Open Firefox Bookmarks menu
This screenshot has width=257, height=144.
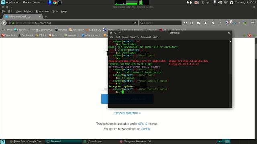43,12
